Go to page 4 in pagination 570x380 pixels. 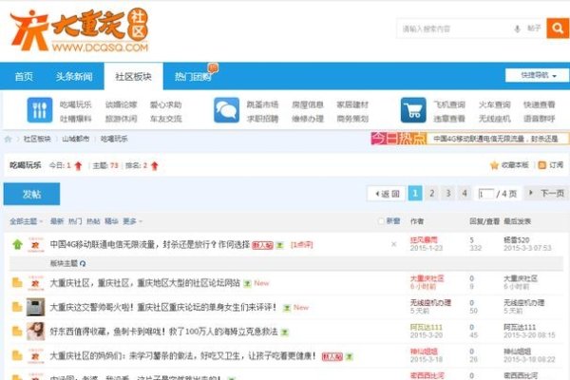pyautogui.click(x=465, y=193)
